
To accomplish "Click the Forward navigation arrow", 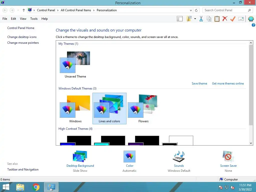I will (12, 10).
